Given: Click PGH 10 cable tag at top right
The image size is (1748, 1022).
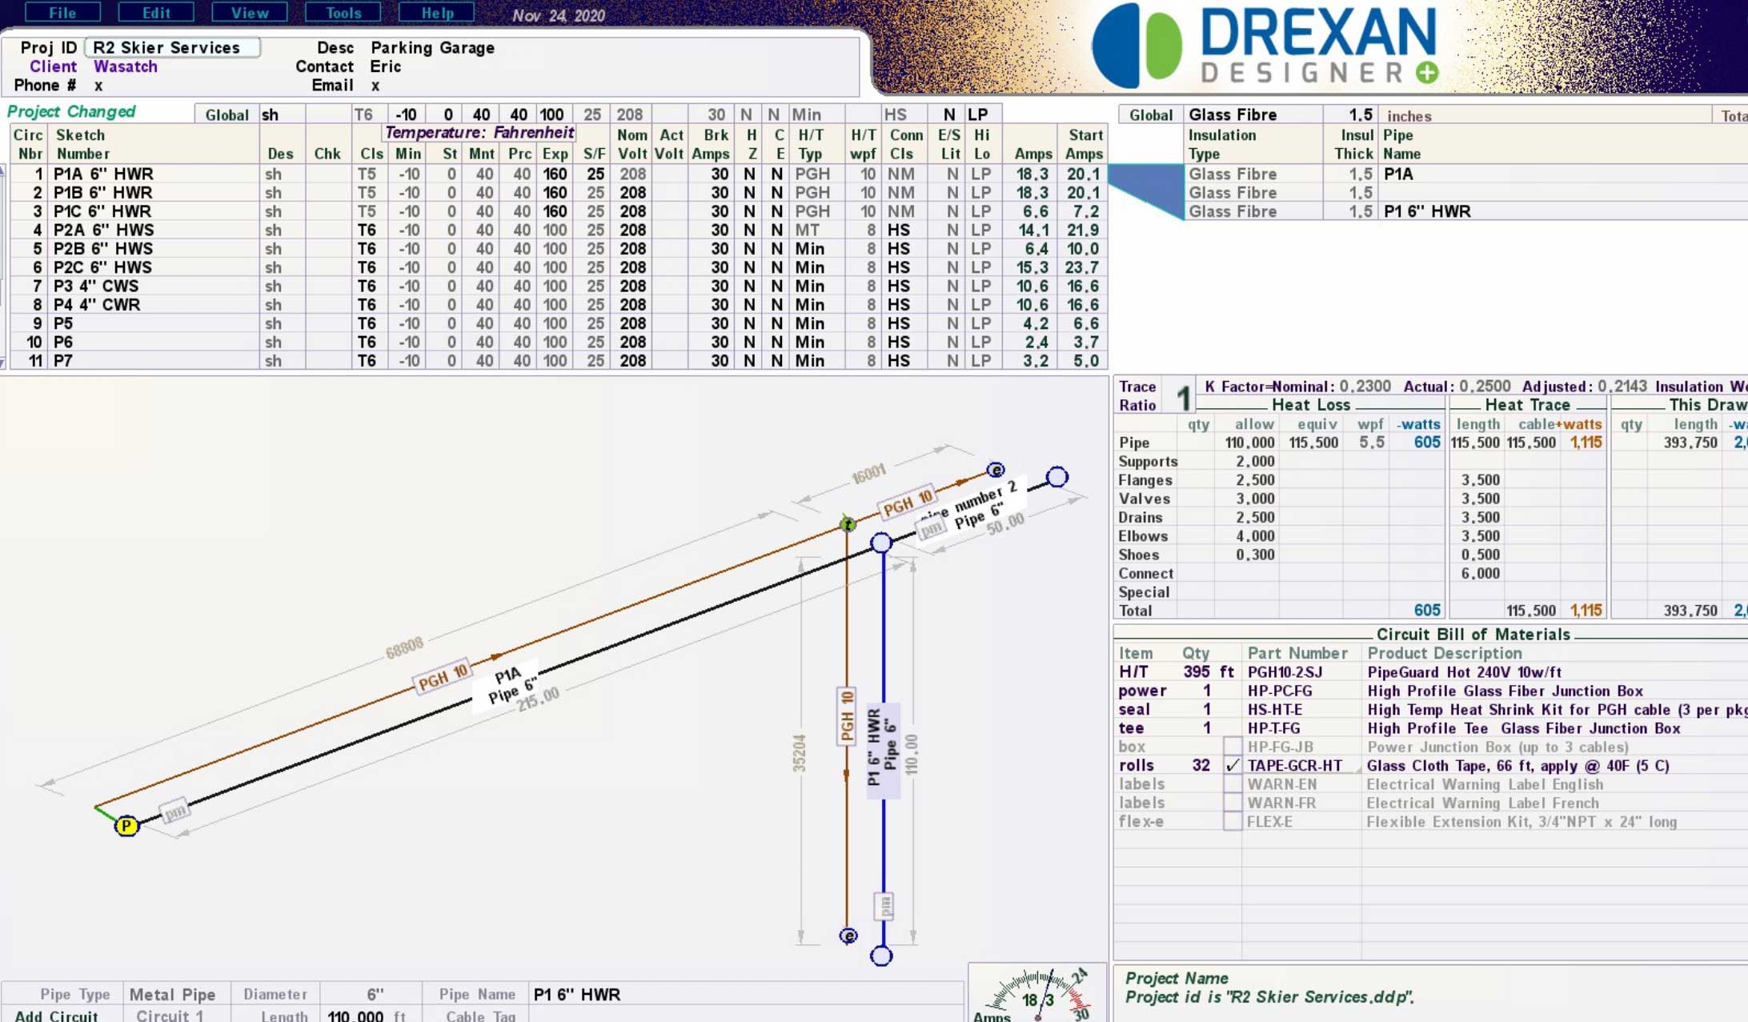Looking at the screenshot, I should (x=907, y=503).
